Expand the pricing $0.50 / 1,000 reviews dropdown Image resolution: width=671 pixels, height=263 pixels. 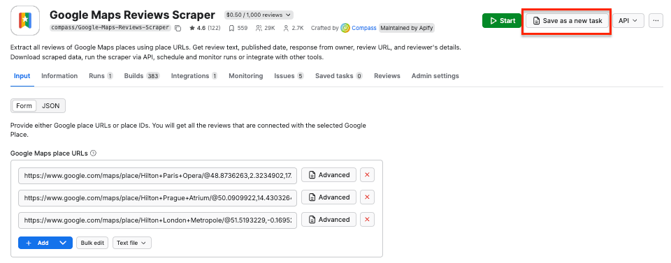[259, 15]
